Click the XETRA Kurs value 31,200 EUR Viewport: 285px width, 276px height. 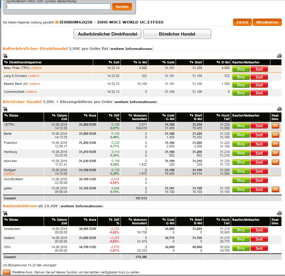click(x=87, y=124)
